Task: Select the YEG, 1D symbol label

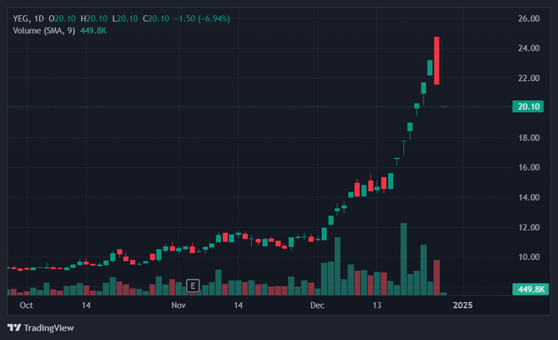Action: [x=29, y=19]
